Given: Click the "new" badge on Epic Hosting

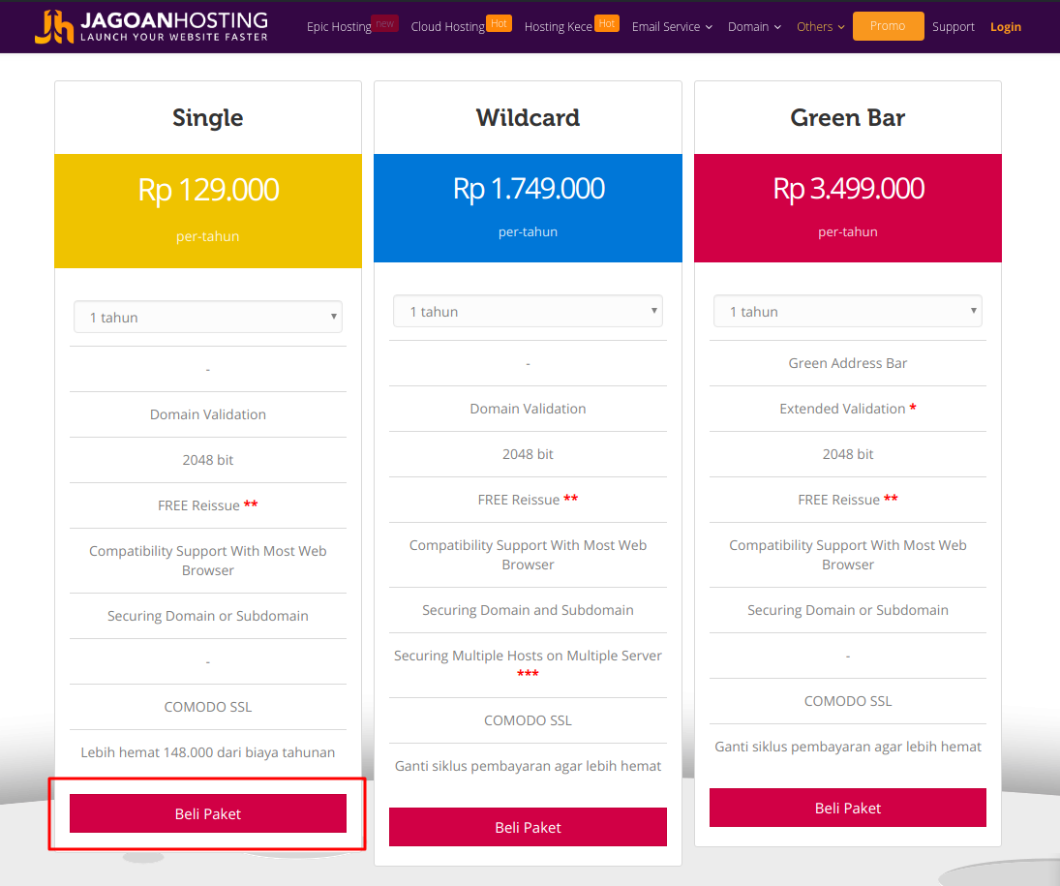Looking at the screenshot, I should click(x=384, y=23).
